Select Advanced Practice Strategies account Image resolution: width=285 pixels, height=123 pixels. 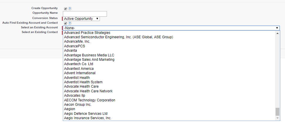(87, 33)
